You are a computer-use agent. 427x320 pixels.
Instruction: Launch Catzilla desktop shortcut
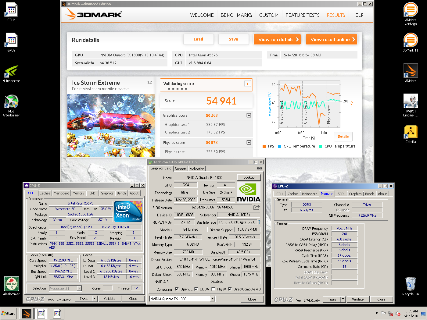click(411, 134)
